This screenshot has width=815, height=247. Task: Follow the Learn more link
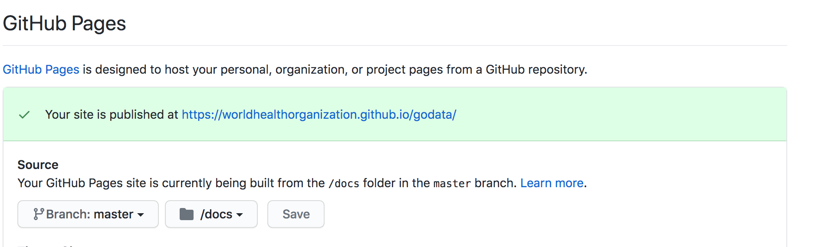(x=552, y=183)
